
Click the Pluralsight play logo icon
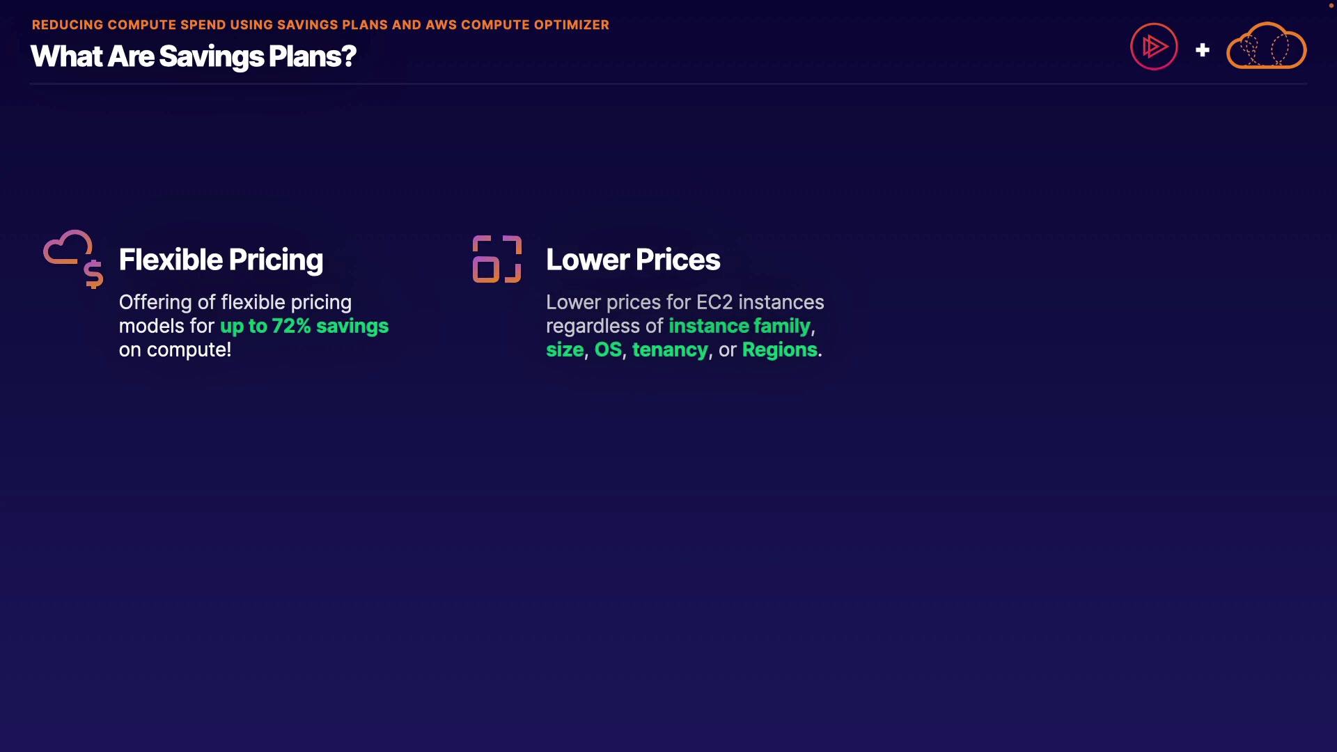[x=1154, y=47]
